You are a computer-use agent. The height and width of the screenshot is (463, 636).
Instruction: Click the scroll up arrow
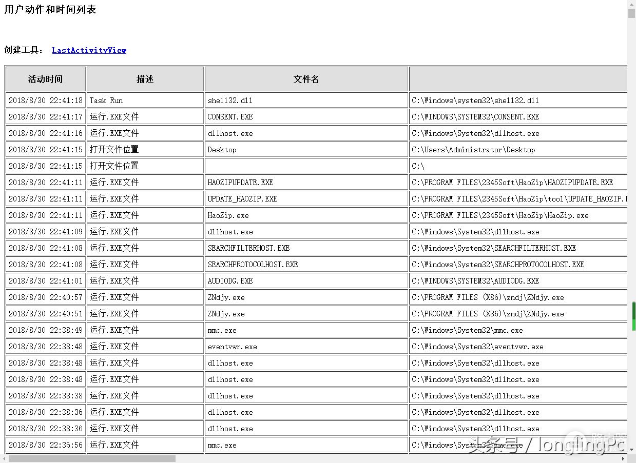[x=631, y=4]
